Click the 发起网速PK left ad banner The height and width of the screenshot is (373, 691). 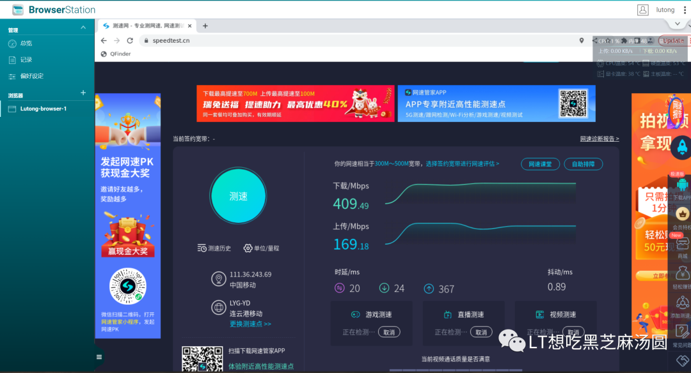tap(128, 215)
